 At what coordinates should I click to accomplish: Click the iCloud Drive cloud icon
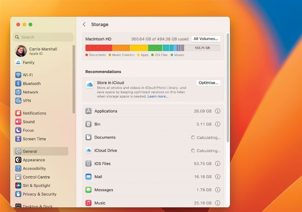[88, 151]
